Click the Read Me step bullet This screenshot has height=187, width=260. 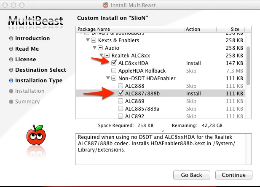(11, 49)
